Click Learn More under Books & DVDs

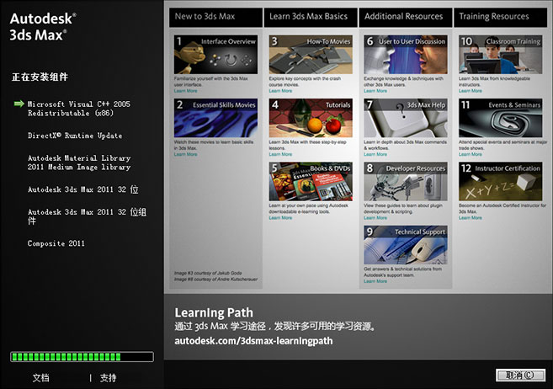coord(280,218)
